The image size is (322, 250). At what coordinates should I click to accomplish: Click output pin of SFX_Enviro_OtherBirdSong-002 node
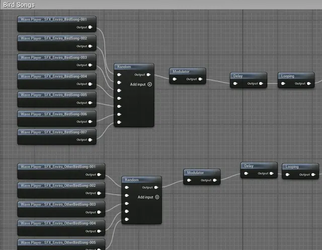[x=99, y=193]
